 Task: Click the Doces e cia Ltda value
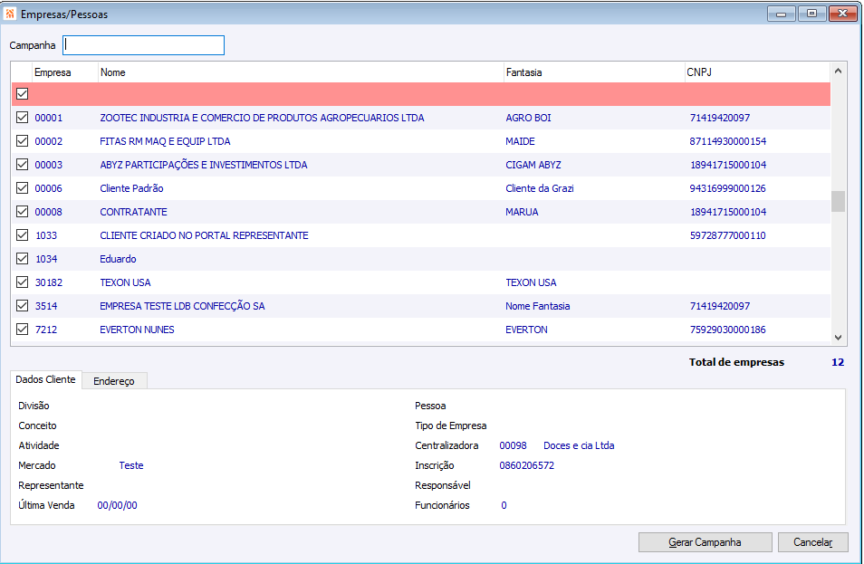[579, 445]
